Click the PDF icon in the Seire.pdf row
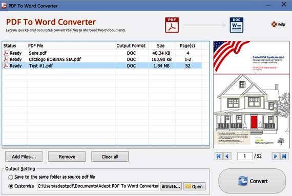The height and width of the screenshot is (196, 292). click(6, 53)
